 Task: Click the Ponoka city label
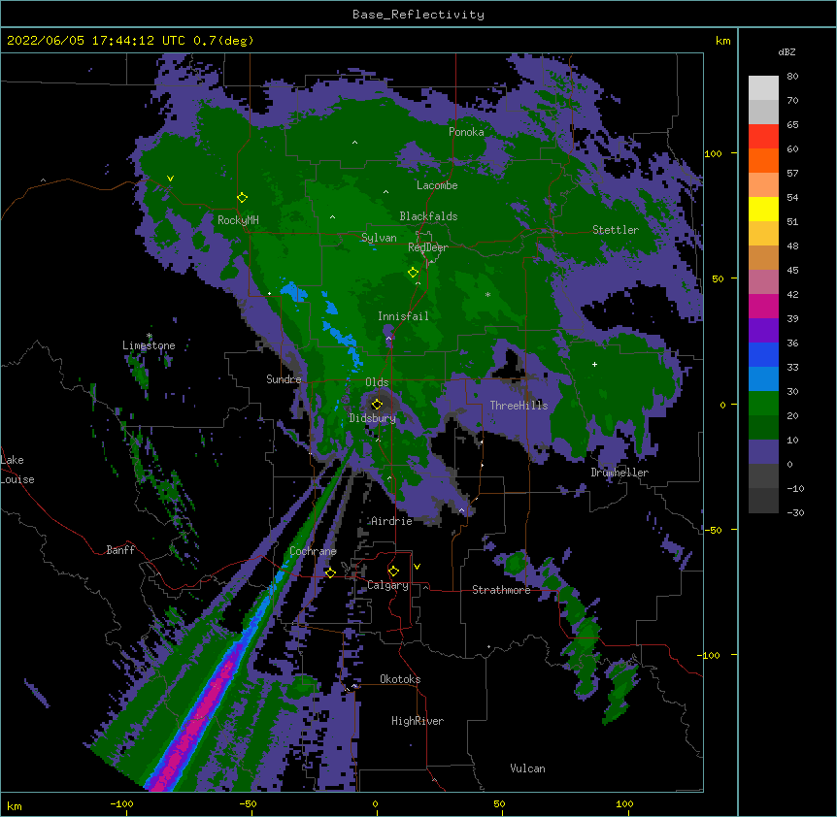coord(466,132)
